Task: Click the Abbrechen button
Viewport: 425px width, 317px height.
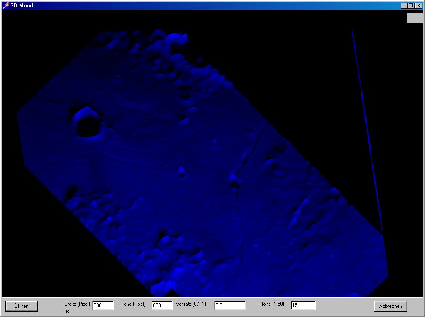Action: tap(391, 306)
